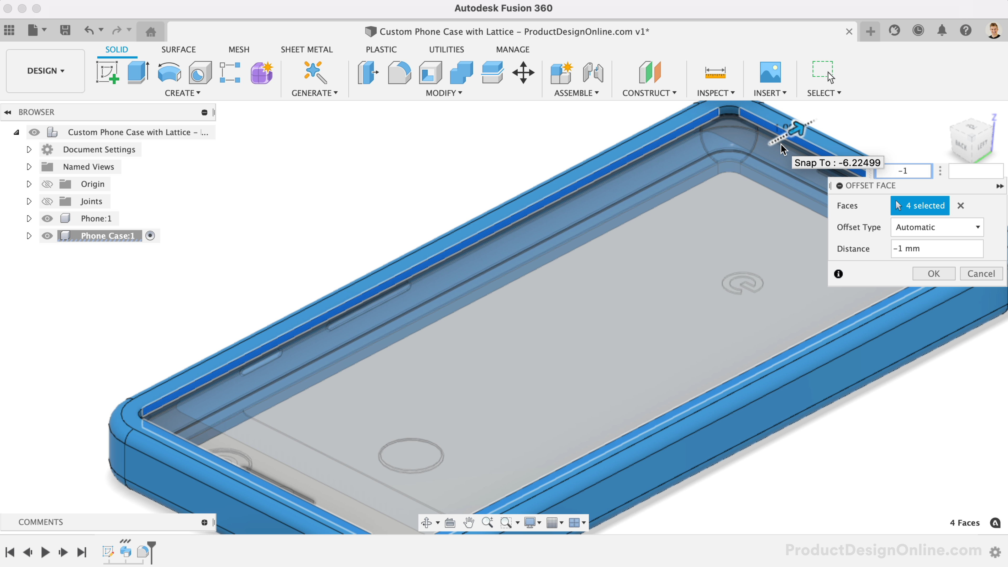
Task: Show the Origin folder
Action: coord(47,184)
